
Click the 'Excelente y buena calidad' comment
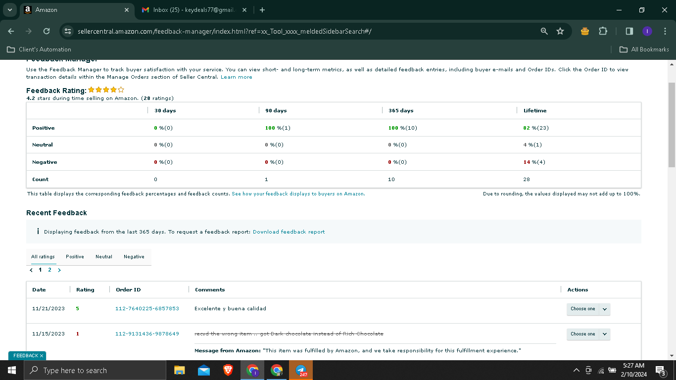click(x=230, y=309)
